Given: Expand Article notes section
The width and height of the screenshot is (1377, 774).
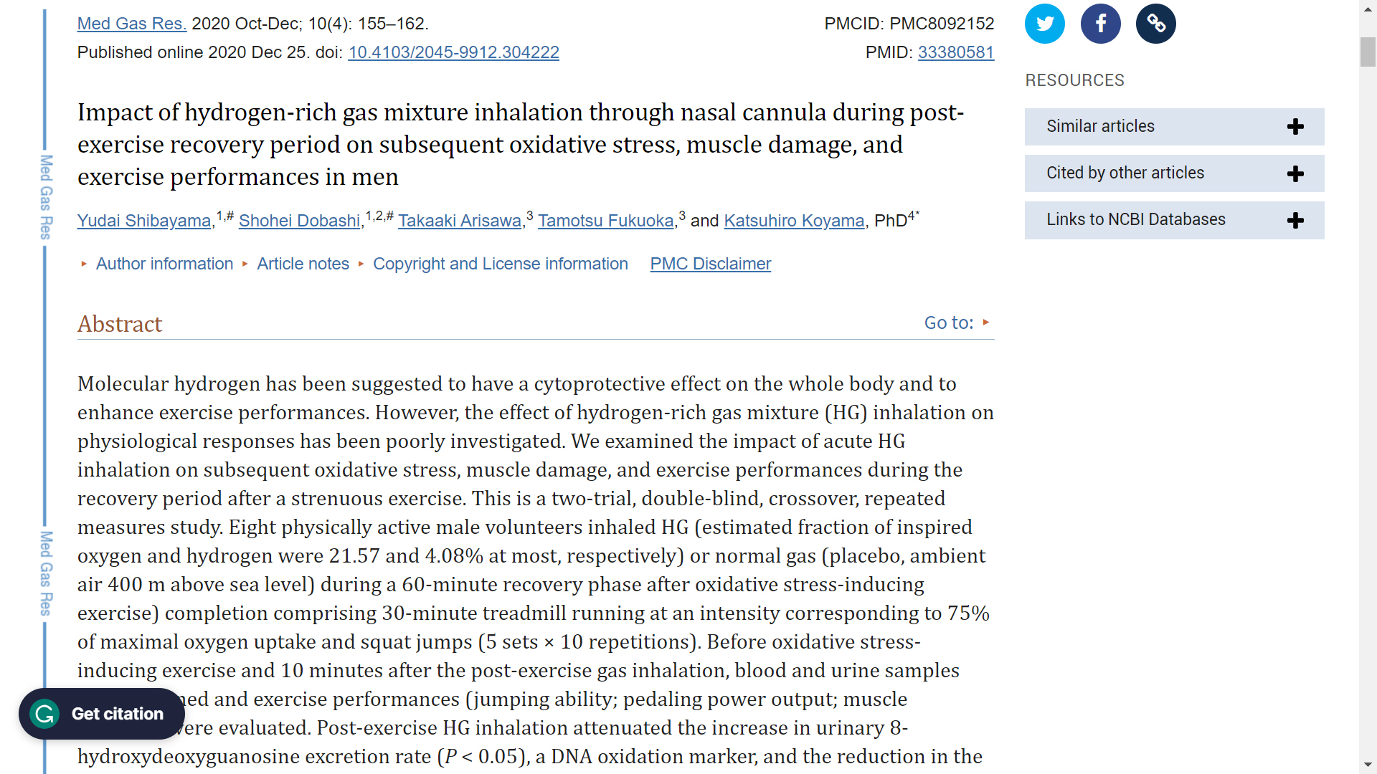Looking at the screenshot, I should (303, 264).
